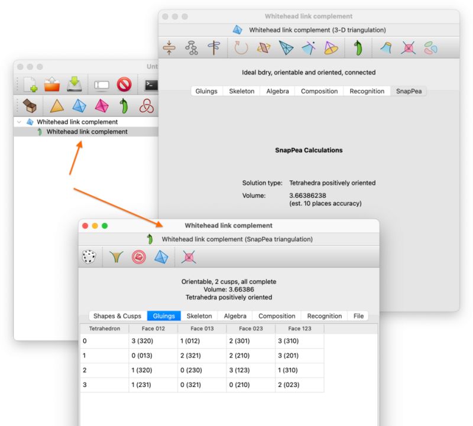
Task: Open Recognition tab in 3-D triangulation window
Action: coord(367,91)
